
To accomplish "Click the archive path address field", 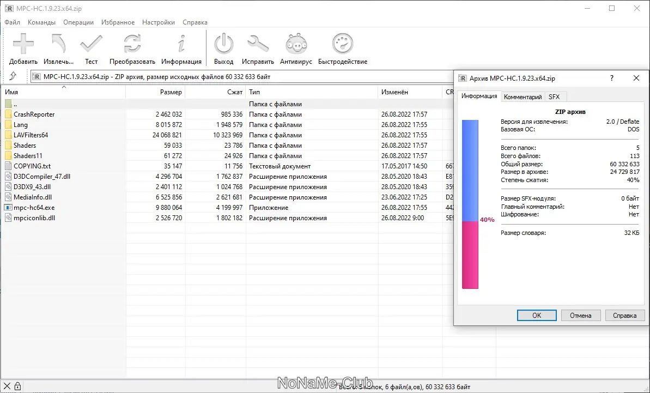I will click(x=242, y=77).
